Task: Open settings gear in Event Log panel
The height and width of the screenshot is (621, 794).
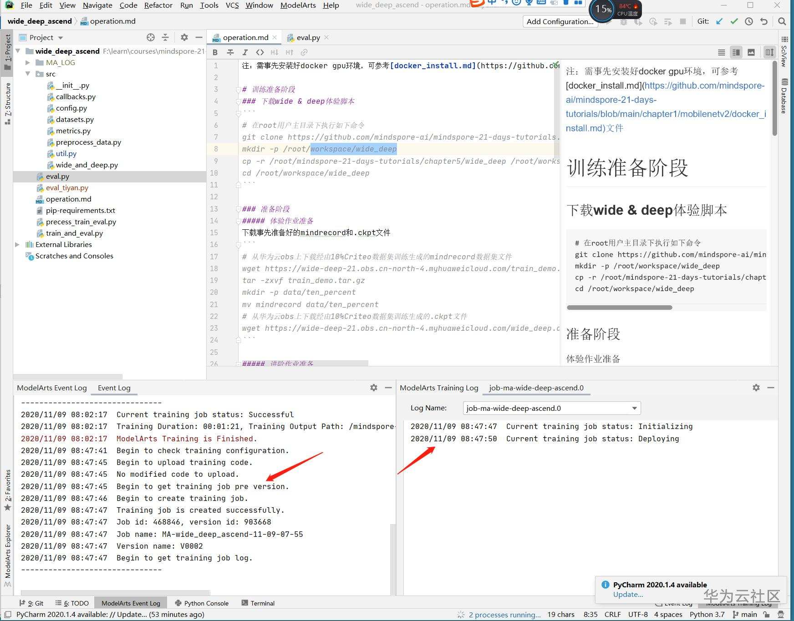Action: coord(374,388)
